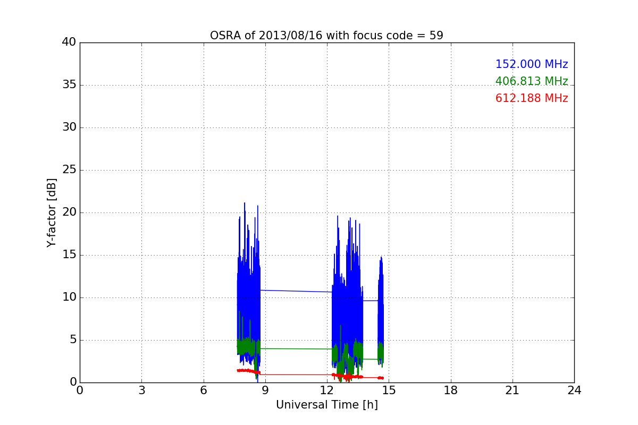Viewport: 638px width, 425px height.
Task: Click the x-axis tick label 15
Action: (x=389, y=390)
